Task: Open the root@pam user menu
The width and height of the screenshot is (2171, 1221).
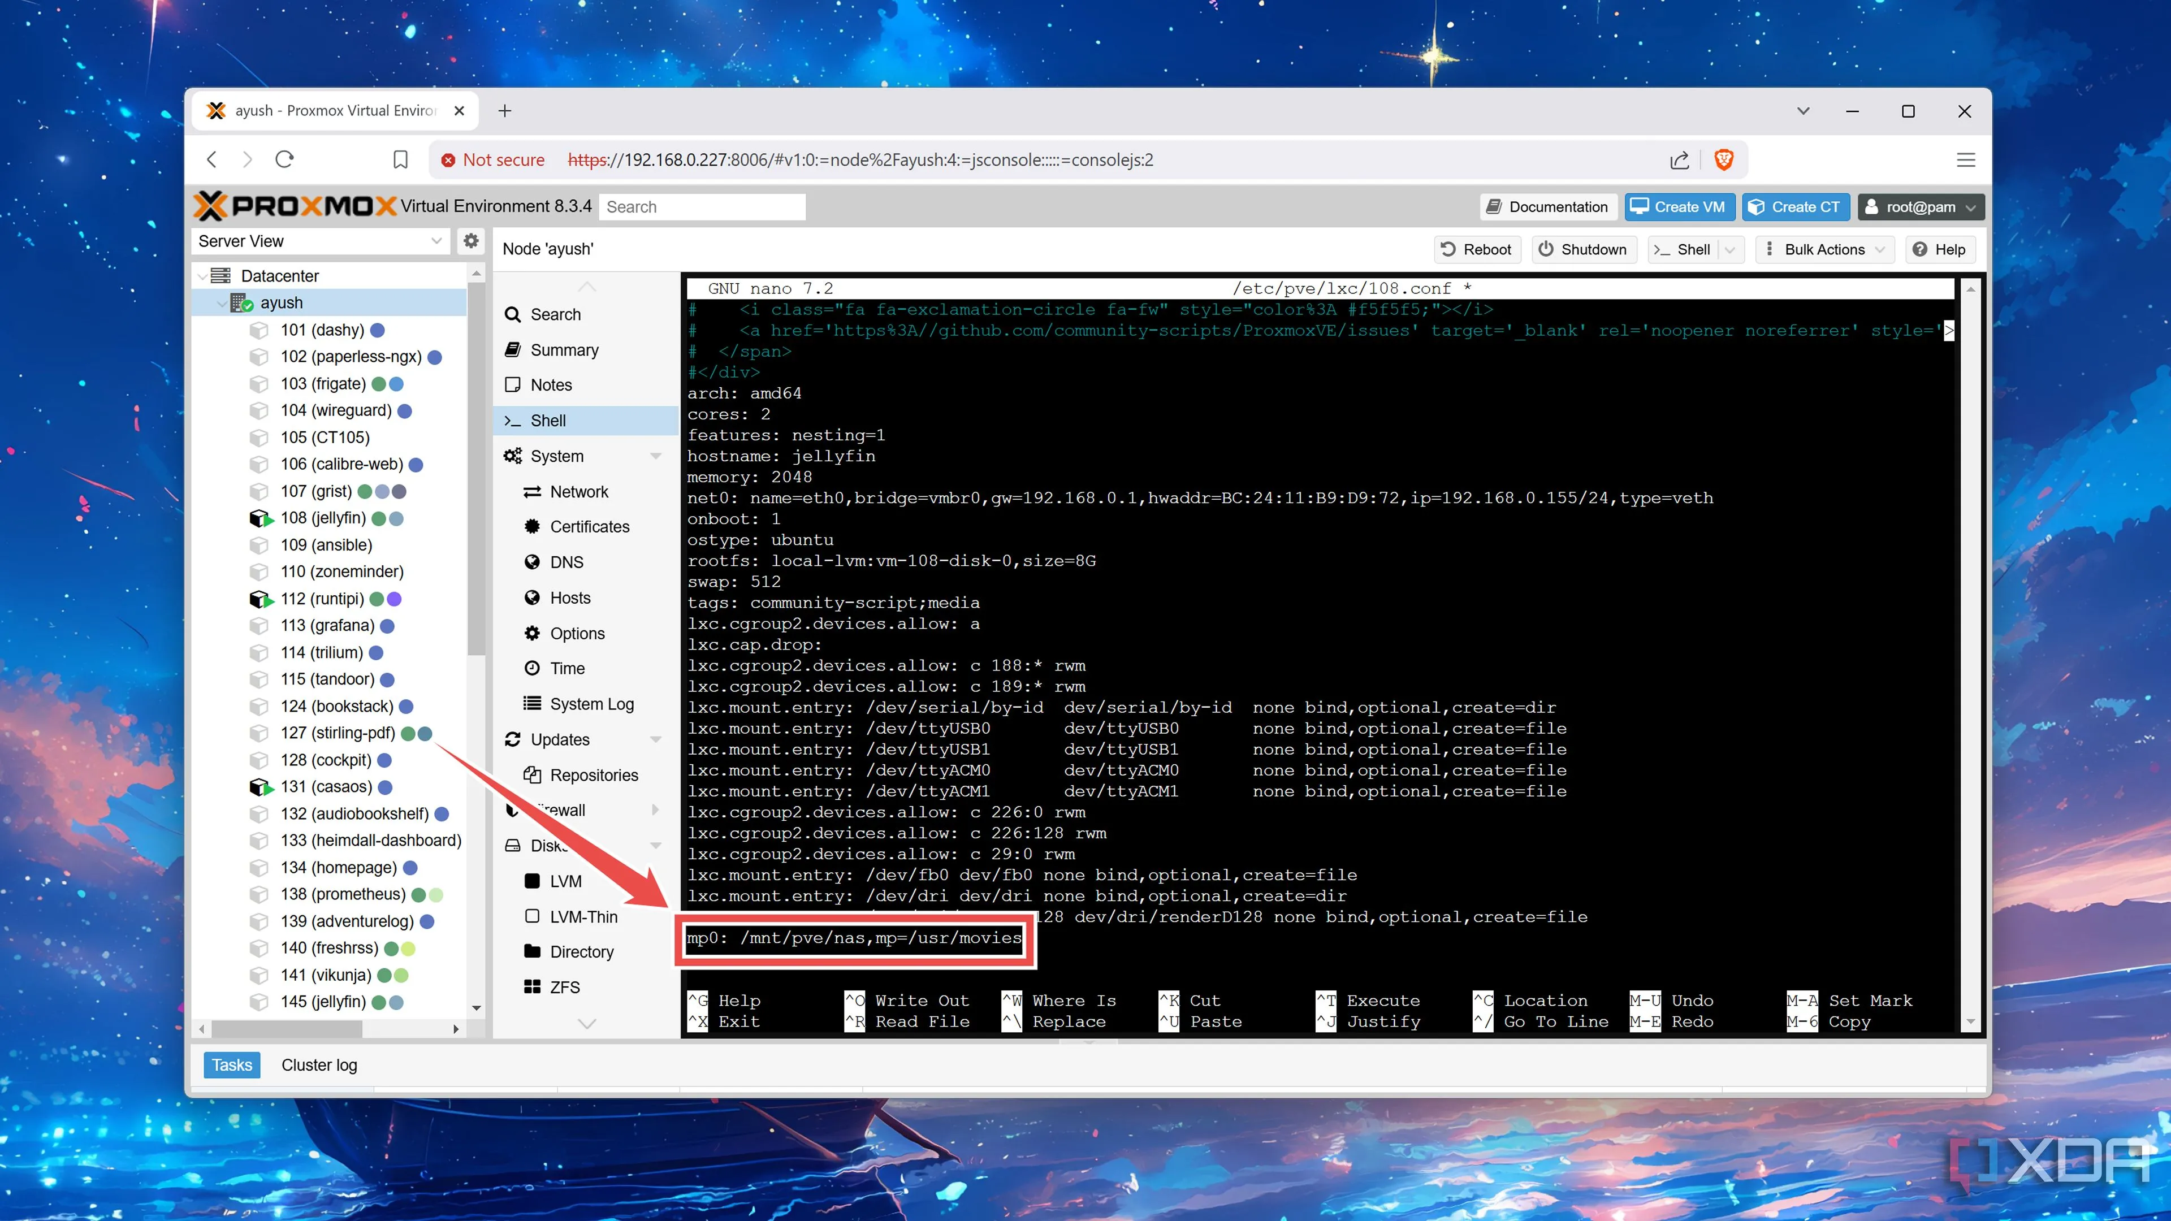Action: (1921, 206)
